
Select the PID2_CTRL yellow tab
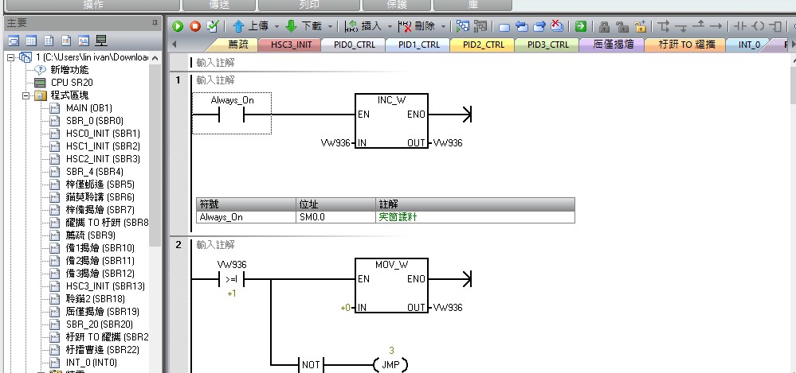point(482,45)
